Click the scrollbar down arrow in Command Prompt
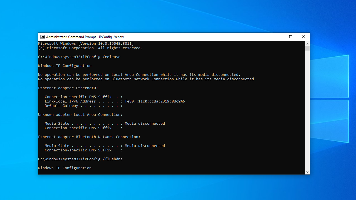This screenshot has height=200, width=356. pyautogui.click(x=307, y=172)
